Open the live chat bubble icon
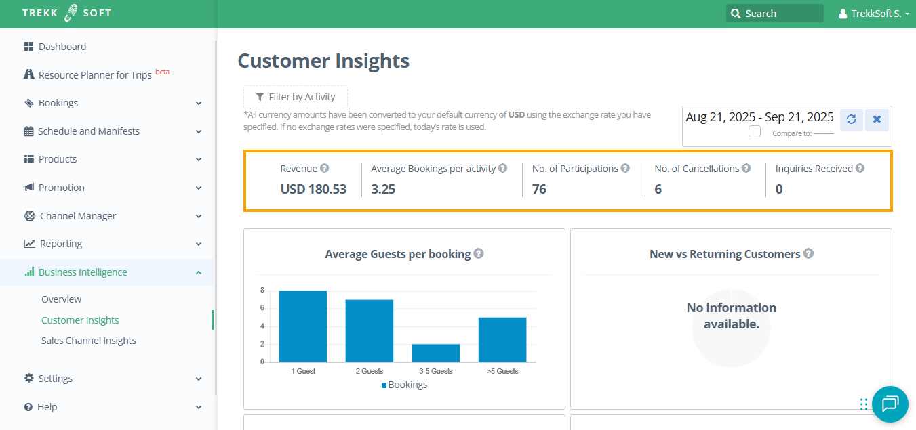The height and width of the screenshot is (430, 916). pyautogui.click(x=889, y=404)
